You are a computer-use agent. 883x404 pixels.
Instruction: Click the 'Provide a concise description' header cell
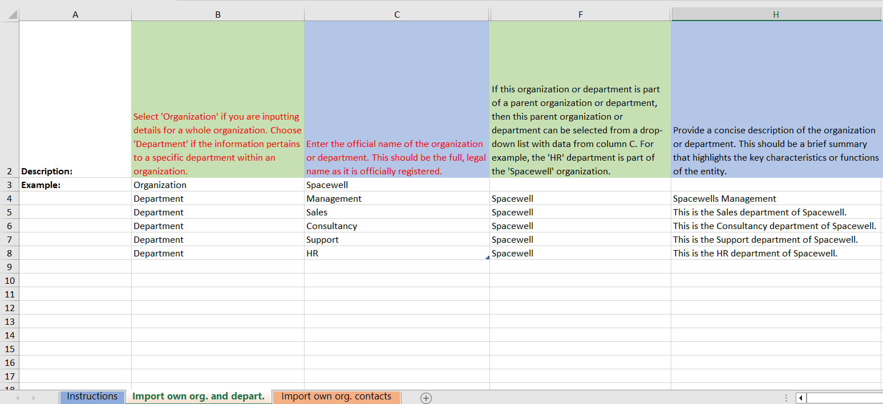776,99
